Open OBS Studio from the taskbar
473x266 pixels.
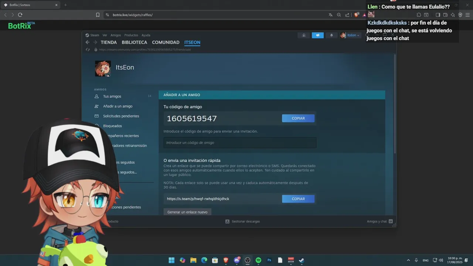[248, 260]
